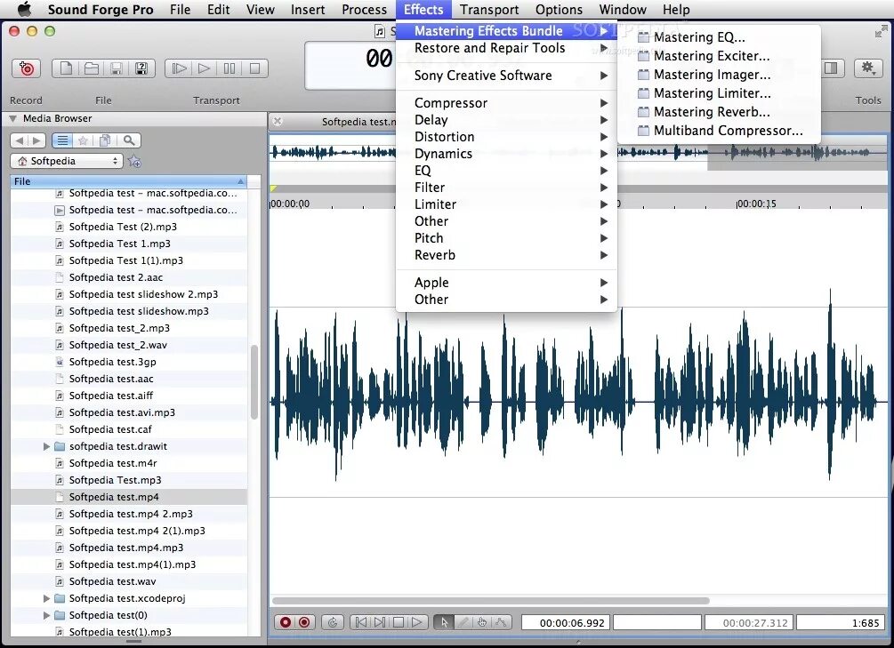Show favorites in Media Browser

point(84,140)
